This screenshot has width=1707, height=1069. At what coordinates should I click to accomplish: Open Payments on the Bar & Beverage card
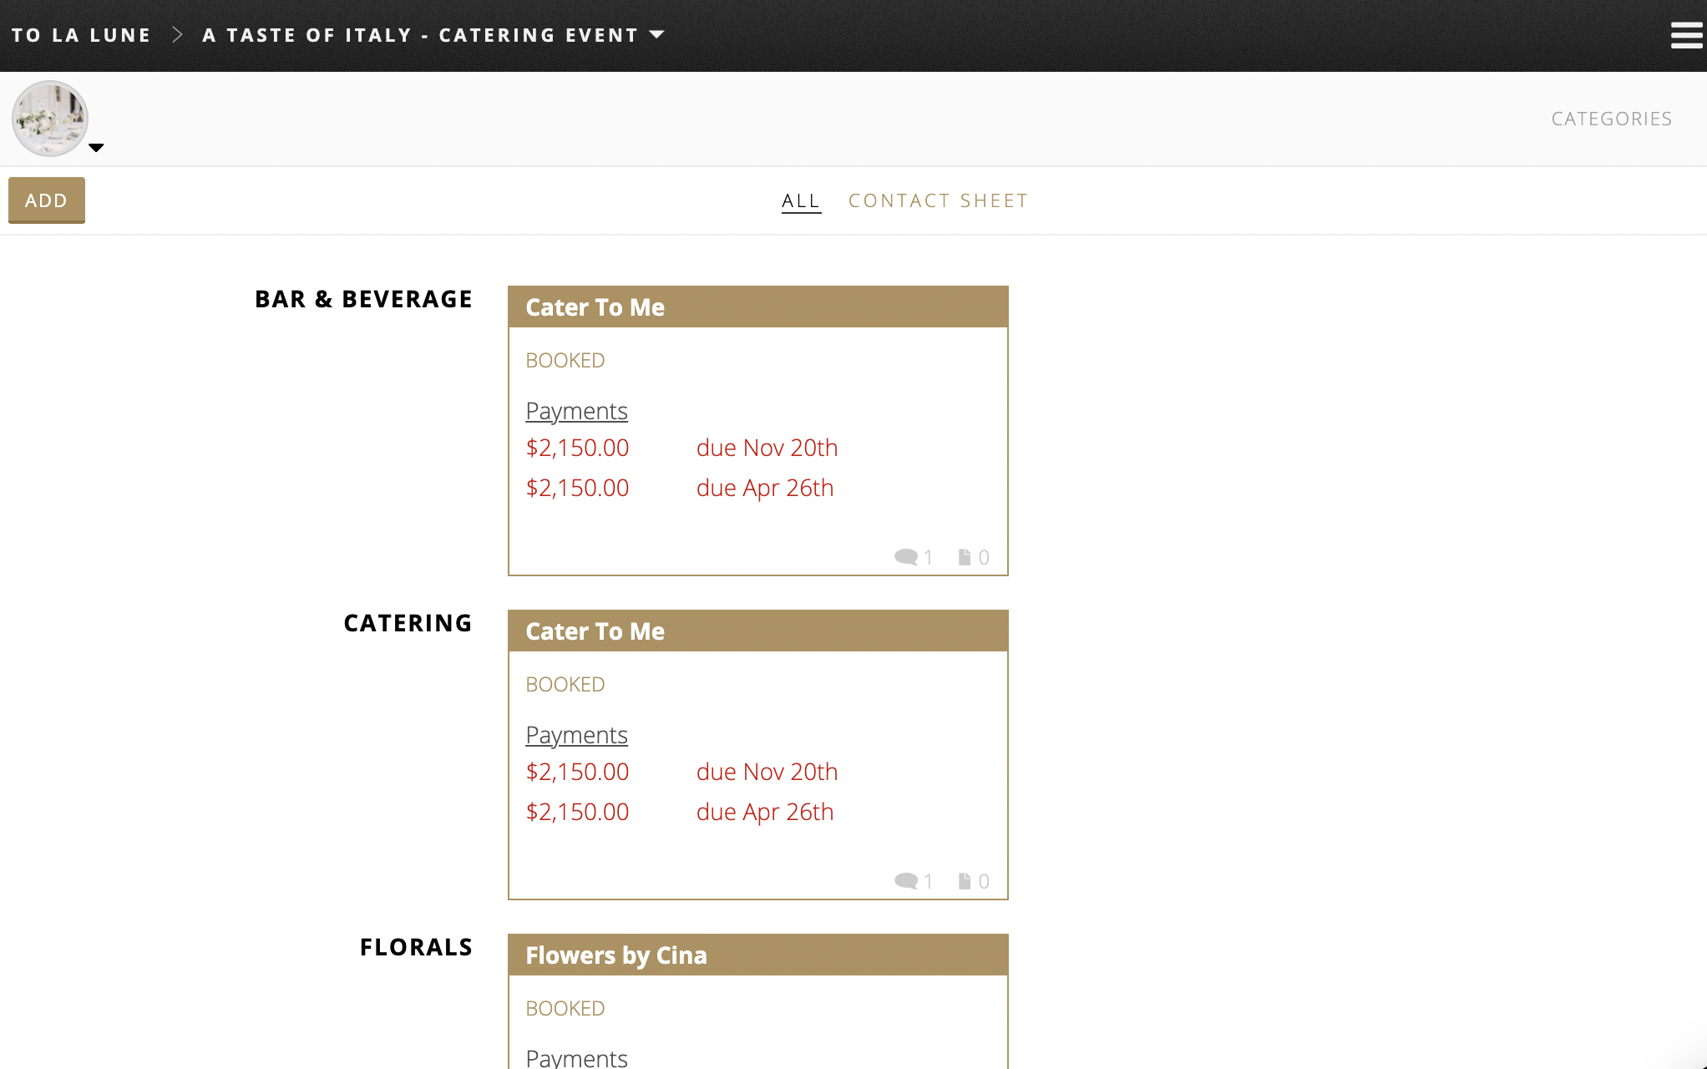[576, 410]
